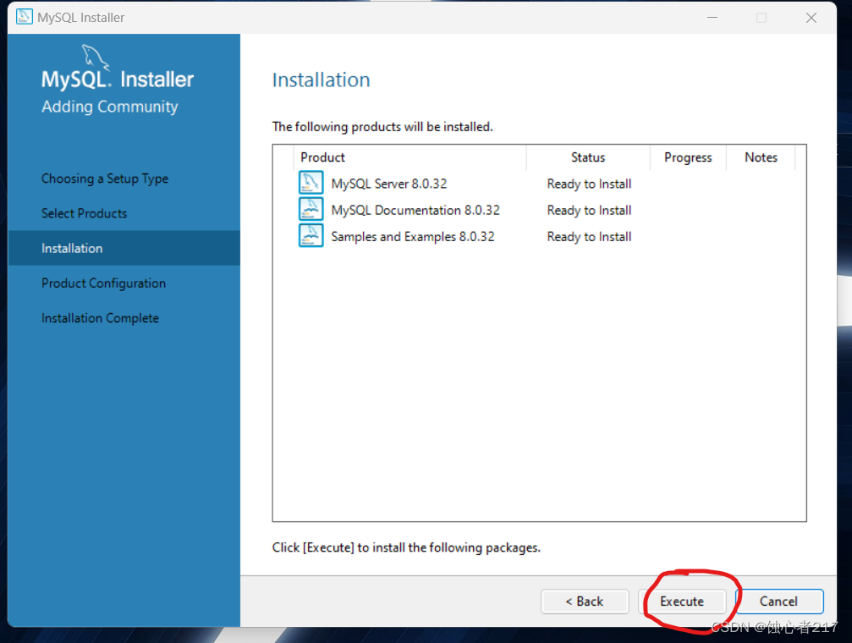This screenshot has width=852, height=643.
Task: Select the Select Products step
Action: (85, 213)
